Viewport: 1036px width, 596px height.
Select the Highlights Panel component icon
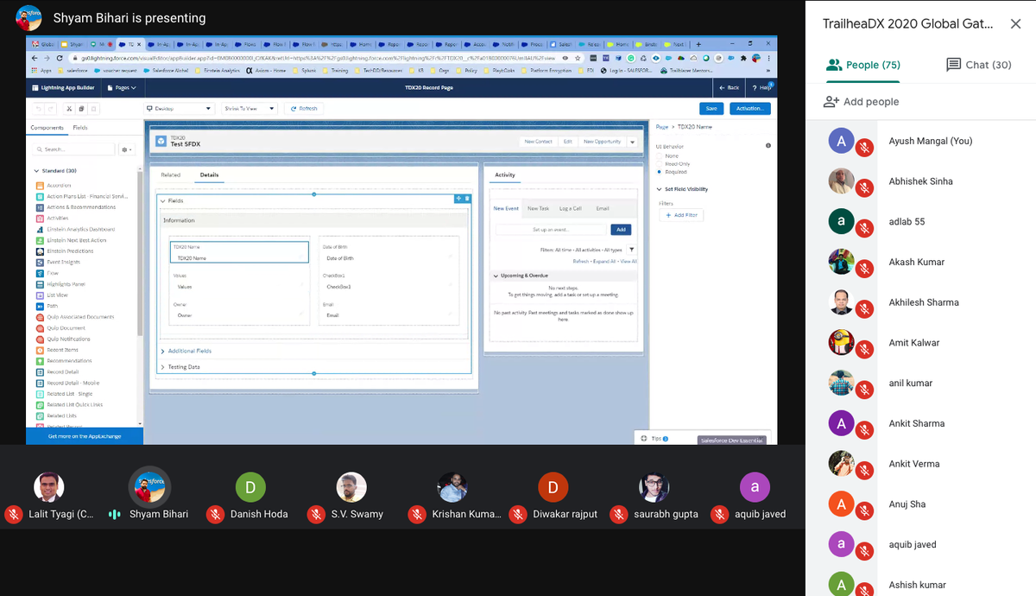pos(40,284)
